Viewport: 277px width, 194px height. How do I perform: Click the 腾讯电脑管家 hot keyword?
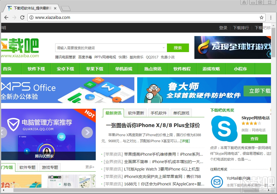pos(65,57)
